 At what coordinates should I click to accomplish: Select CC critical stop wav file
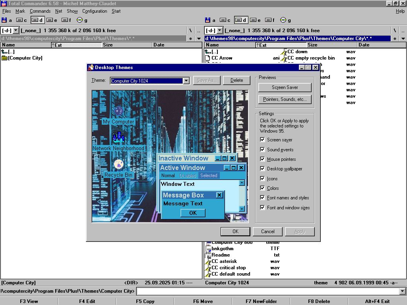point(228,268)
